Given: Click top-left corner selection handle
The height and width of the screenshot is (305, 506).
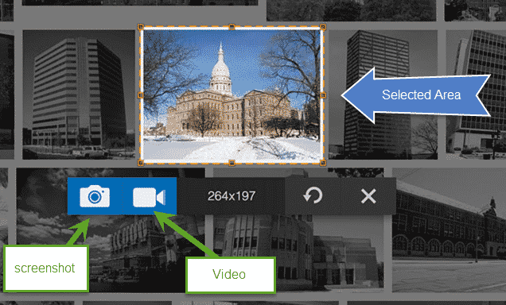Looking at the screenshot, I should coord(141,27).
